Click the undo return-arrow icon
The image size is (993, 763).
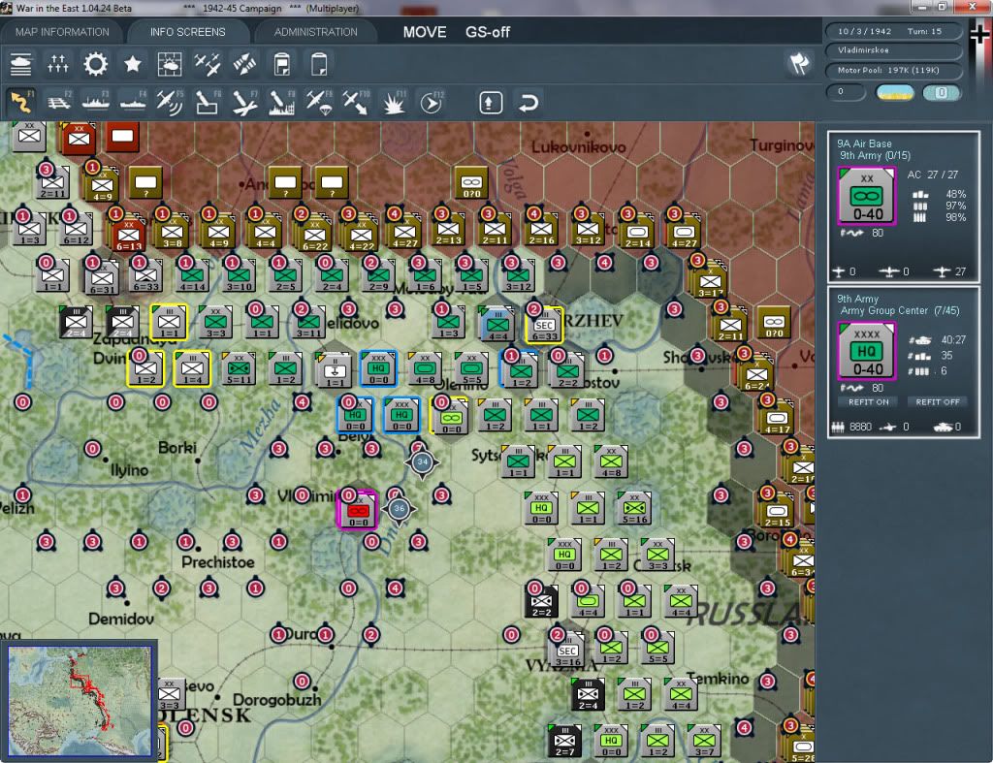(x=529, y=103)
